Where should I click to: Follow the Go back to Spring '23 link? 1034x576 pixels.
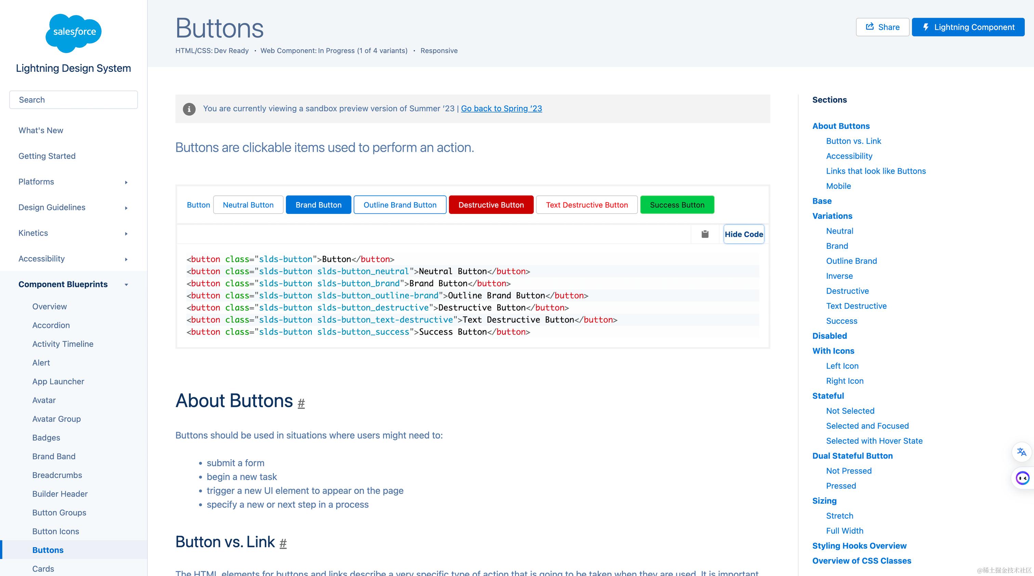pyautogui.click(x=501, y=108)
